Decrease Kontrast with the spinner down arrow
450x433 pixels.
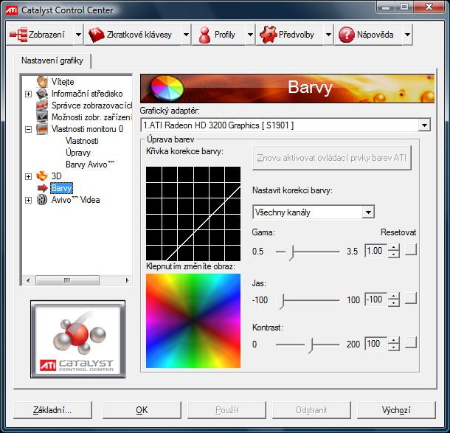[394, 347]
